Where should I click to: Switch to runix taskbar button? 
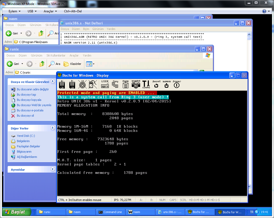point(51,212)
